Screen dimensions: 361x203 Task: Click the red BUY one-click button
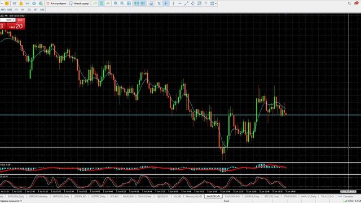click(20, 20)
